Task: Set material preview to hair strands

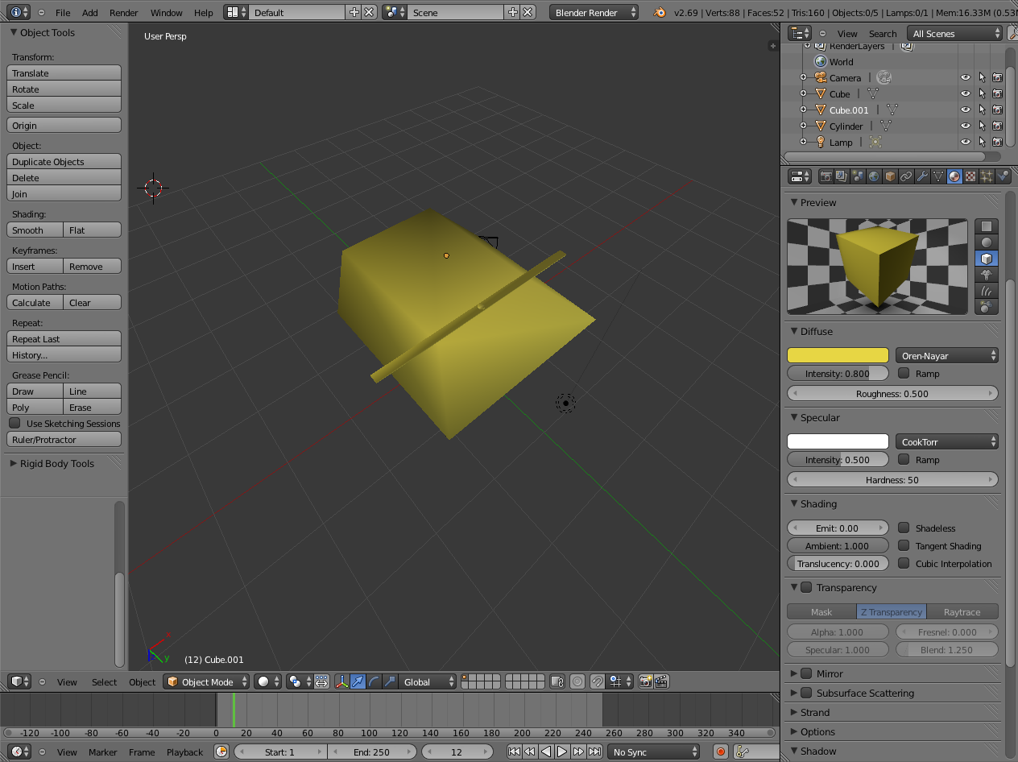Action: click(987, 291)
